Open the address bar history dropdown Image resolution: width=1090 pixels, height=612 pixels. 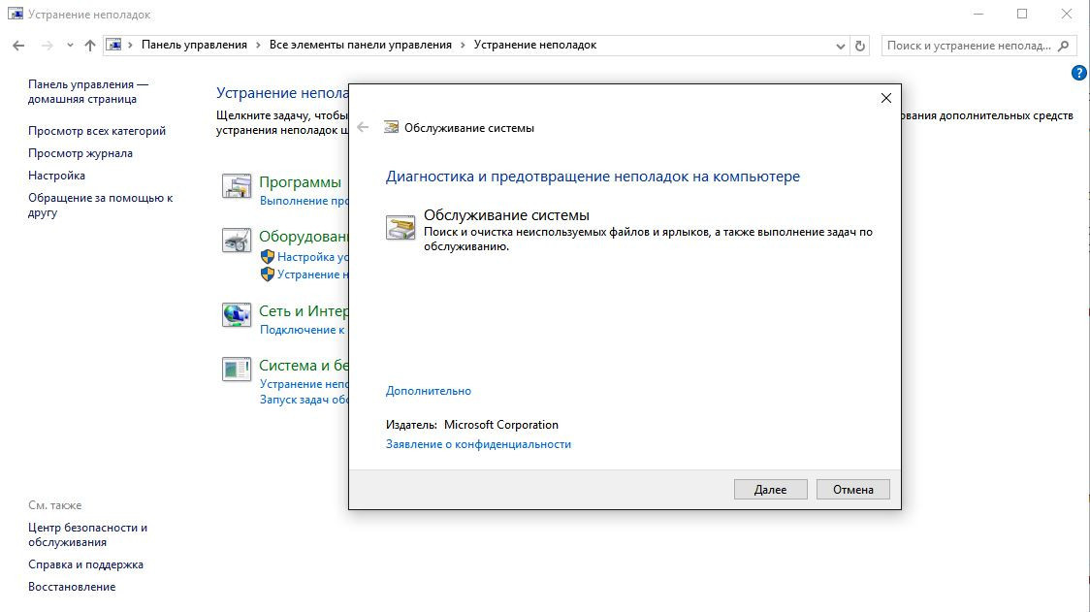click(840, 46)
